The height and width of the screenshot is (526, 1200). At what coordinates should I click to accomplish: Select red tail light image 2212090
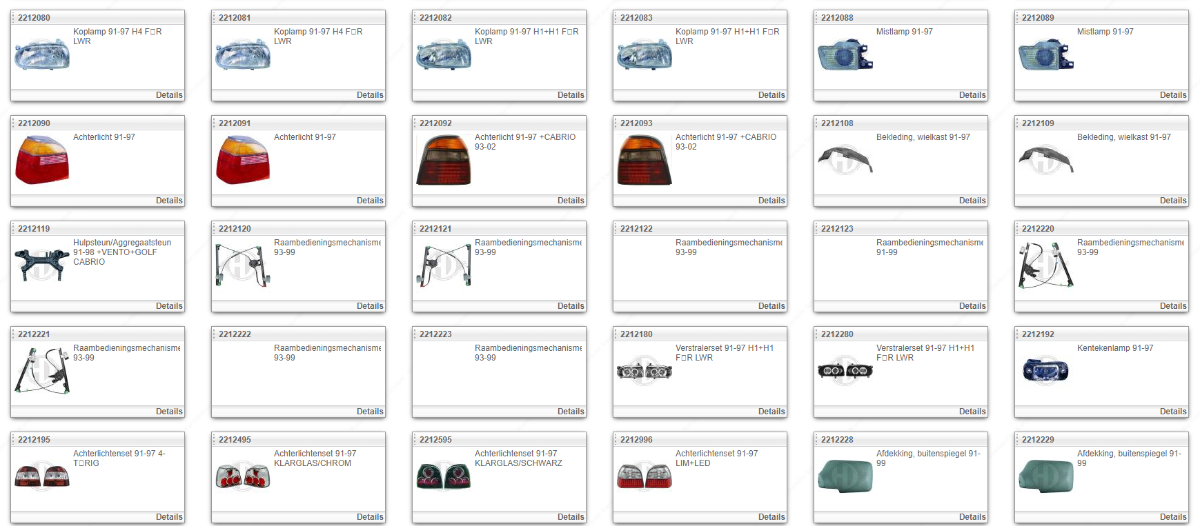tap(42, 161)
